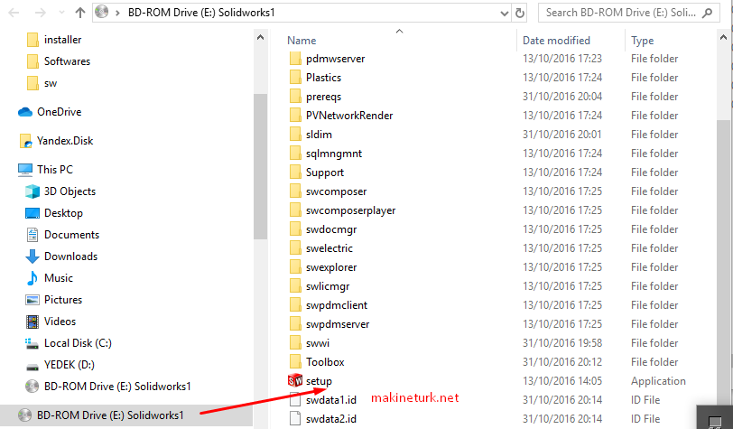Click the Desktop icon in navigation pane
This screenshot has width=733, height=429.
pyautogui.click(x=32, y=213)
